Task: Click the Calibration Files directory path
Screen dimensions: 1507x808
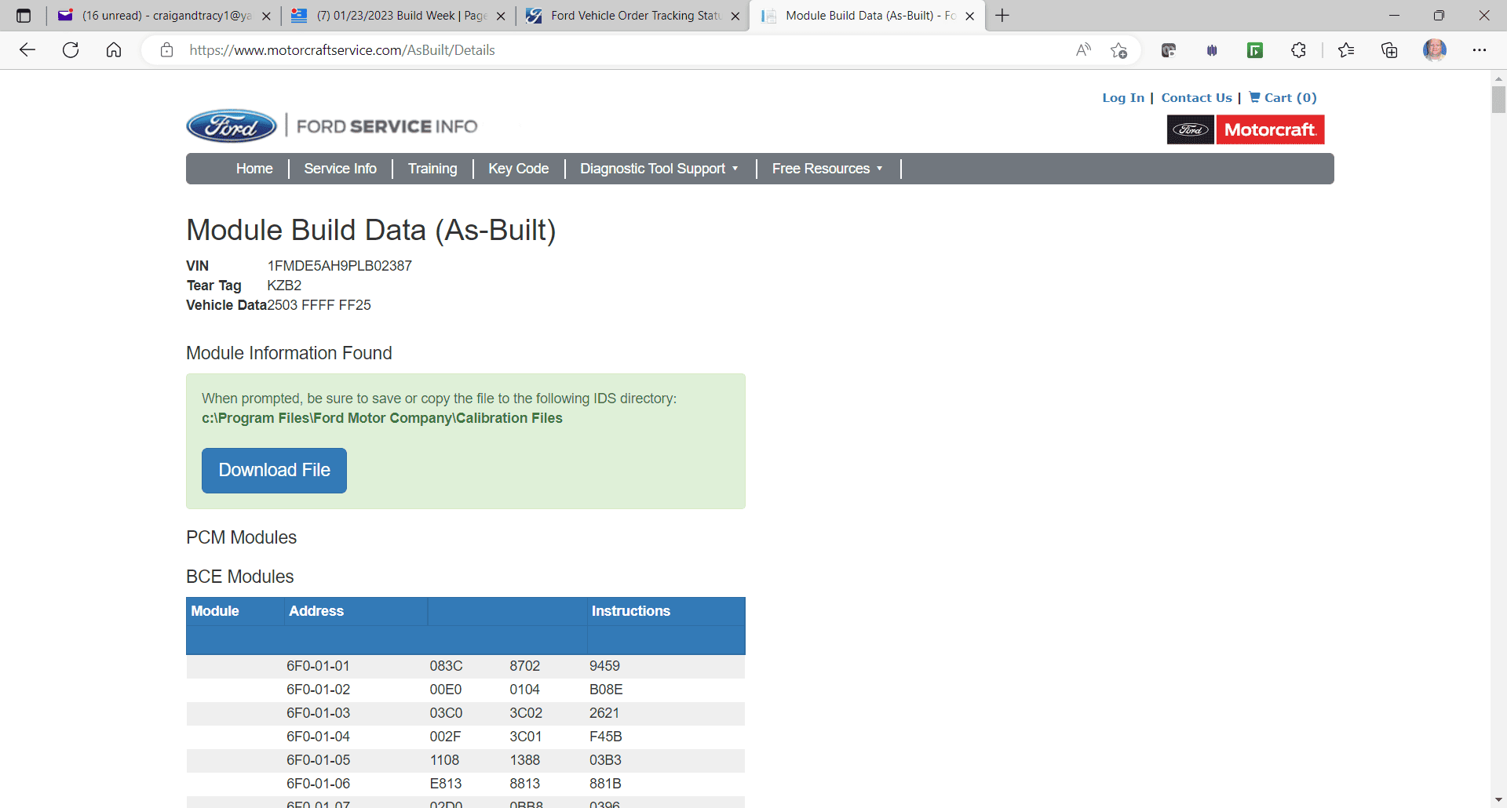Action: [382, 418]
